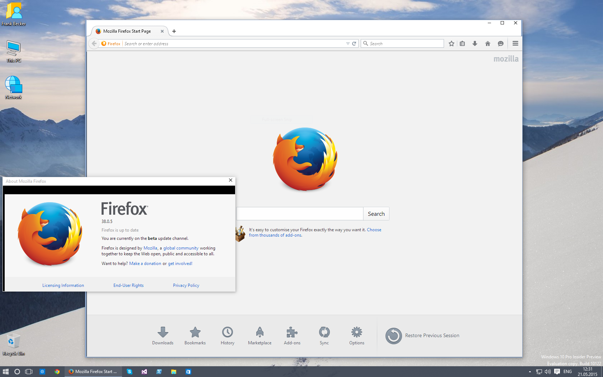The image size is (603, 377).
Task: Click the large Firefox logo on start page
Action: (x=305, y=159)
